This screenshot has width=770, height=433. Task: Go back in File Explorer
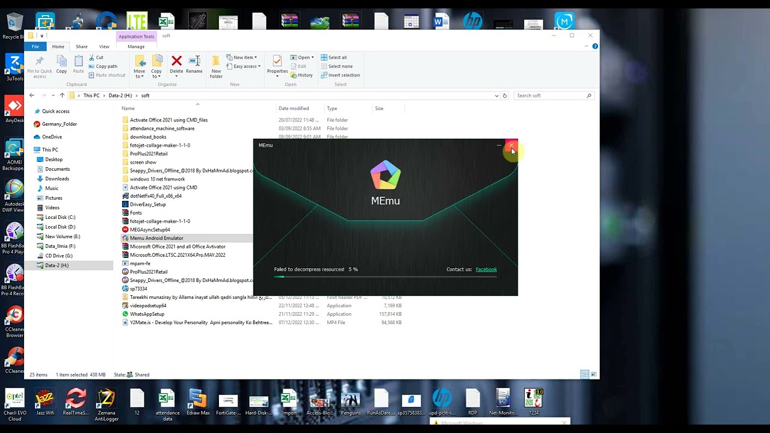click(x=32, y=96)
